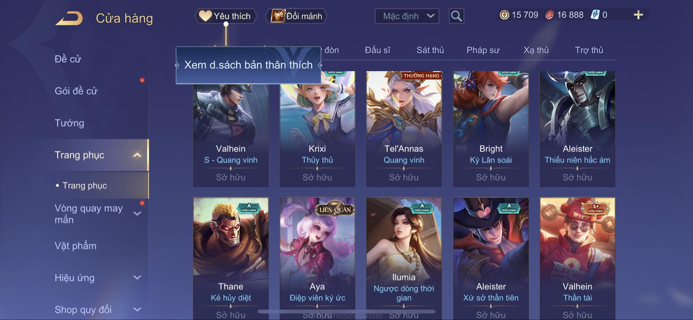Viewport: 693px width, 320px height.
Task: Collapse the Trang phục sidebar section
Action: [x=137, y=155]
